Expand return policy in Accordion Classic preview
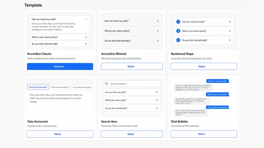This screenshot has height=148, width=264. pos(86,37)
